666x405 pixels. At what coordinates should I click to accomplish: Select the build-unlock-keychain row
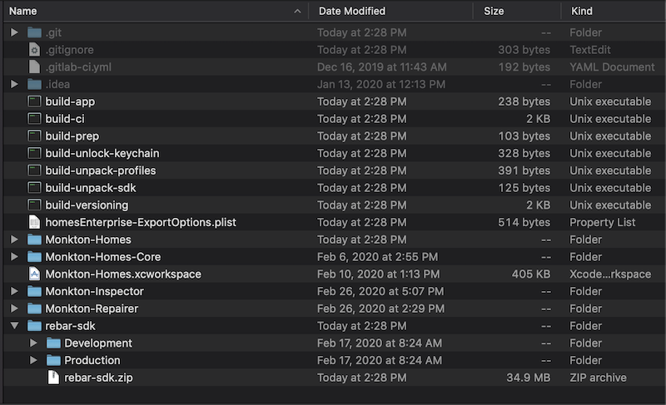click(x=334, y=153)
